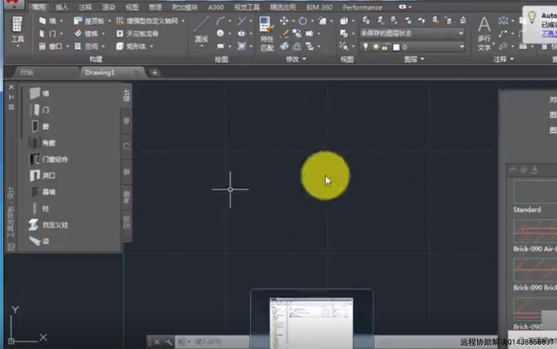
Task: Select the 洞口 (Opening) palette tool
Action: 43,175
